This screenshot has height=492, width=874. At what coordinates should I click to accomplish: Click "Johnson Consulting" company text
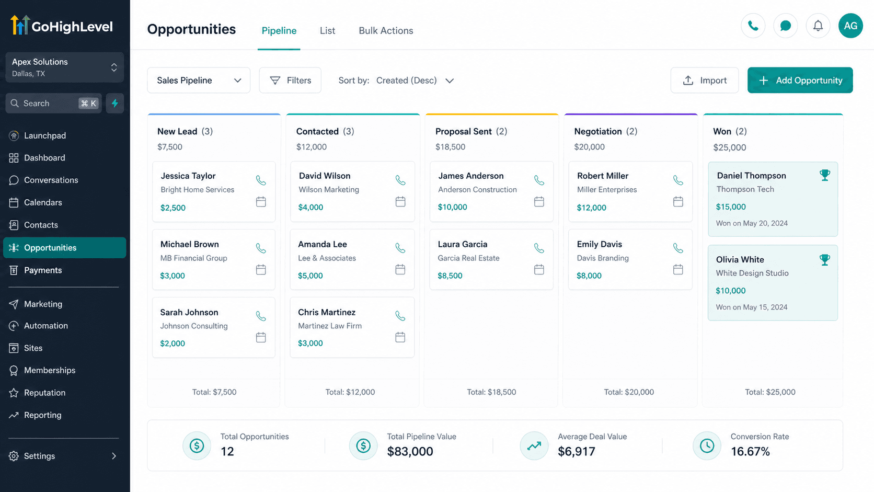click(194, 326)
